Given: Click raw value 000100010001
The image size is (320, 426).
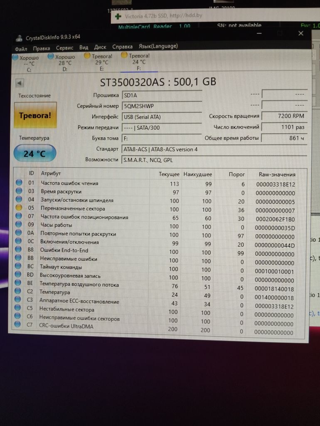Looking at the screenshot, I should point(274,271).
